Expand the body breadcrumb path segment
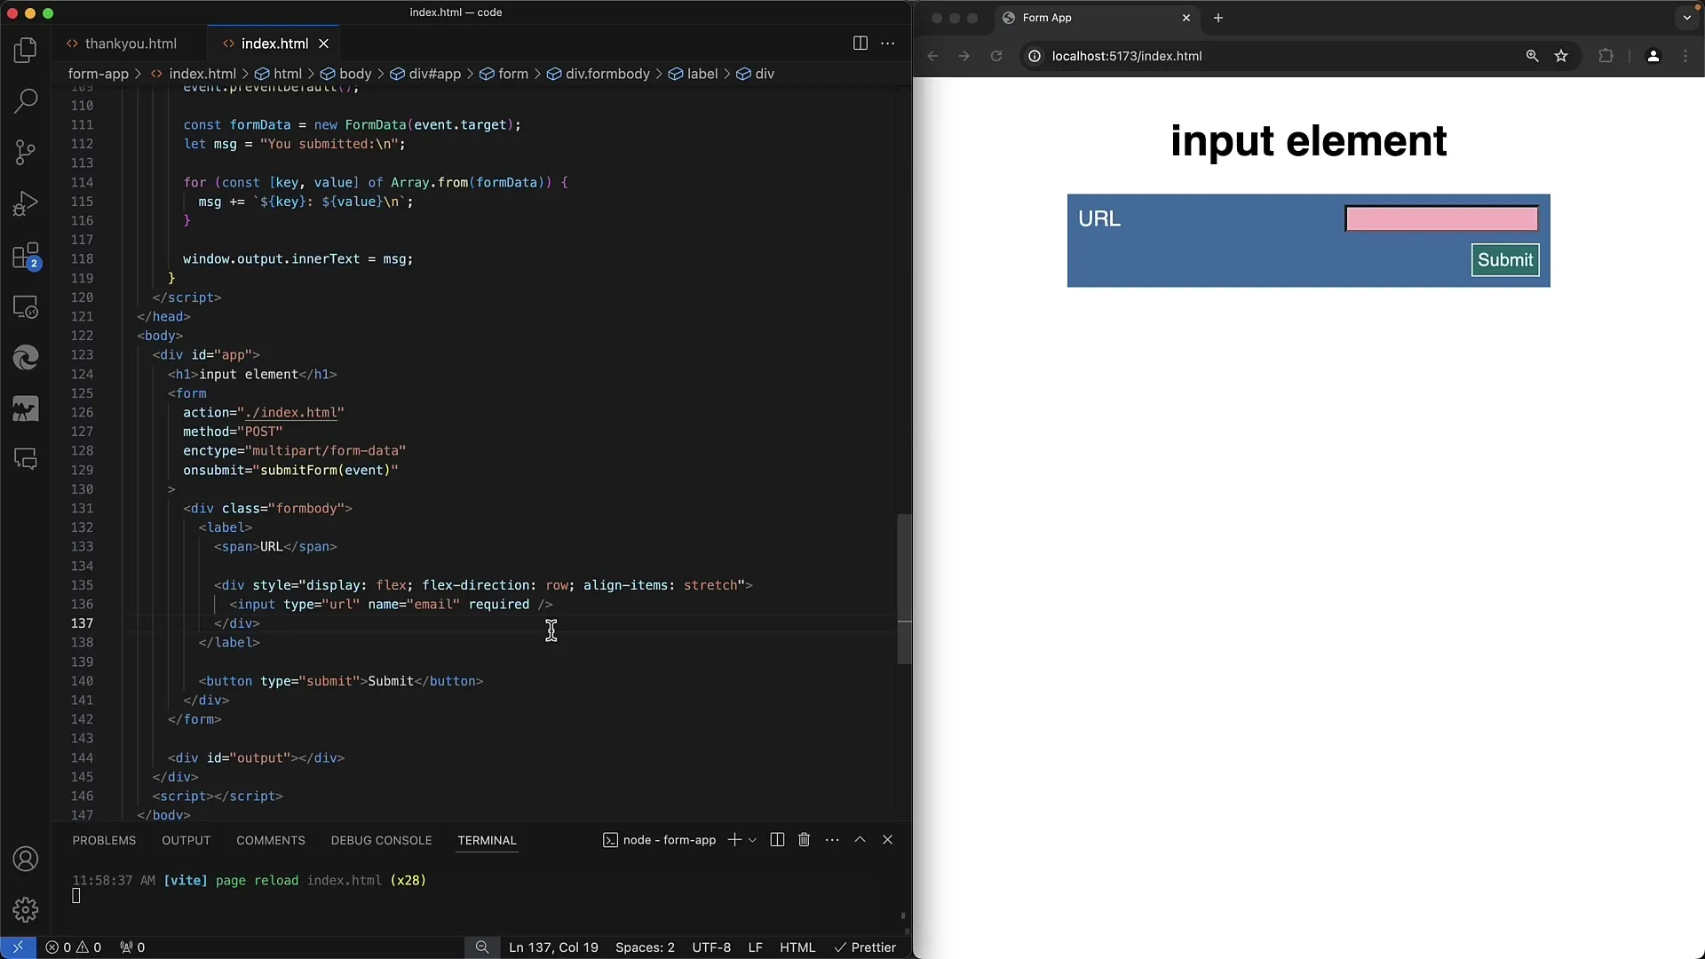Image resolution: width=1705 pixels, height=959 pixels. (x=355, y=73)
